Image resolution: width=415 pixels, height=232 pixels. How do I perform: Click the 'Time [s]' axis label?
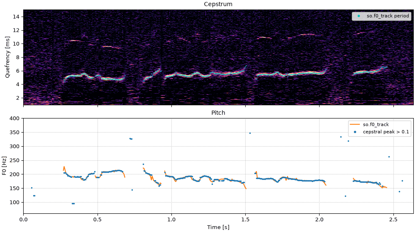218,227
